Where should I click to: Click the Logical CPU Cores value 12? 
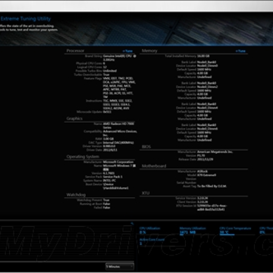pos(105,67)
